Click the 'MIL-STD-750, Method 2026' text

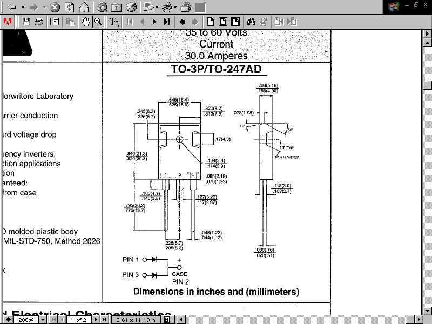click(x=51, y=241)
